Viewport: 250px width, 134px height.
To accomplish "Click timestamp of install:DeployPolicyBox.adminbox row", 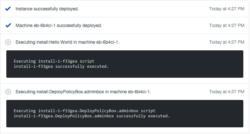I will pyautogui.click(x=227, y=92).
